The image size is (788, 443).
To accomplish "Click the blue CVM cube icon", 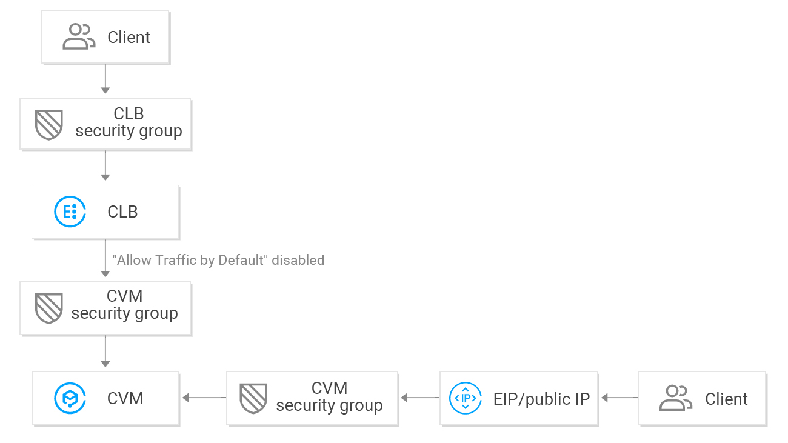I will pyautogui.click(x=69, y=398).
